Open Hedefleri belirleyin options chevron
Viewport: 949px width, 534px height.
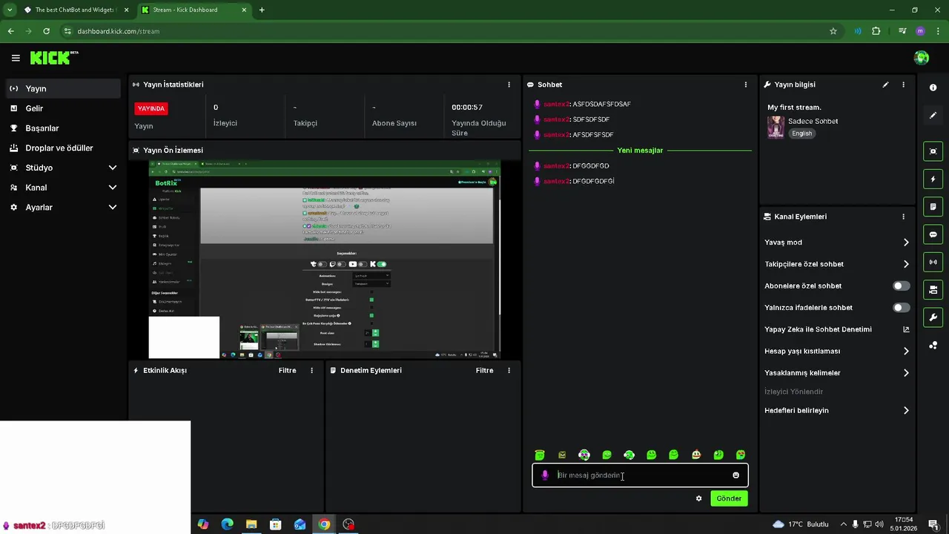tap(906, 410)
